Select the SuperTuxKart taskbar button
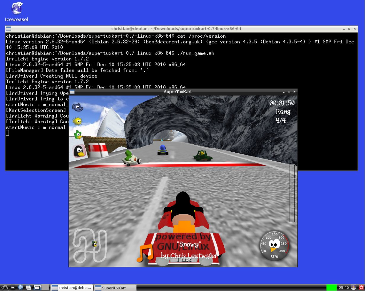Viewport: 365px width, 291px height. 115,287
